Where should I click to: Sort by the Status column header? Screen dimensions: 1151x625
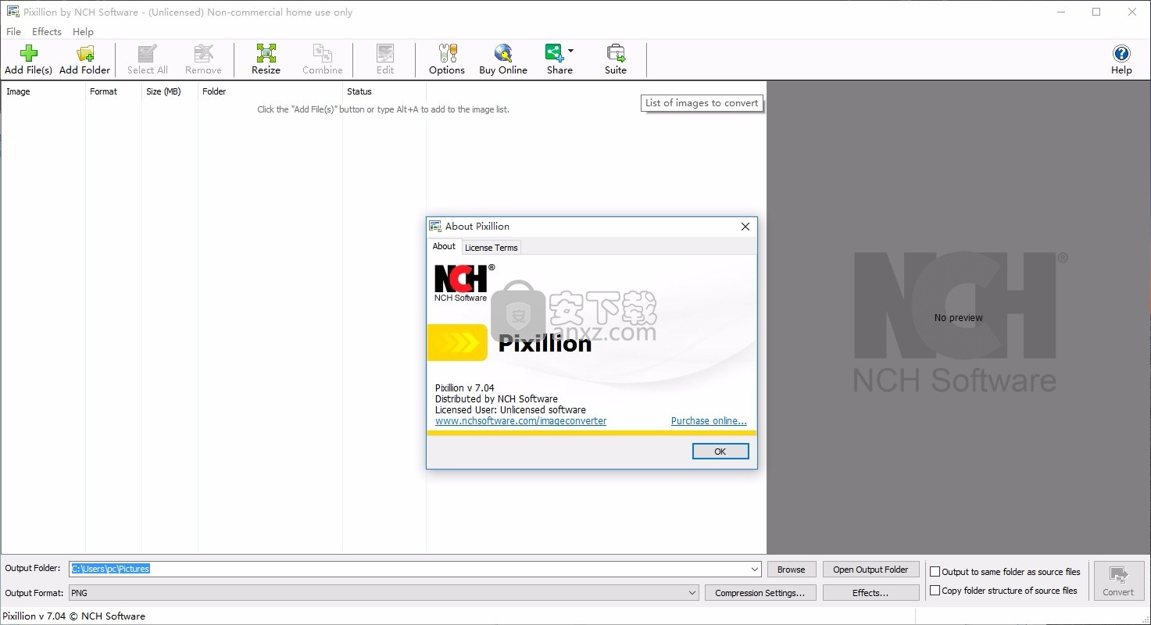pos(384,91)
